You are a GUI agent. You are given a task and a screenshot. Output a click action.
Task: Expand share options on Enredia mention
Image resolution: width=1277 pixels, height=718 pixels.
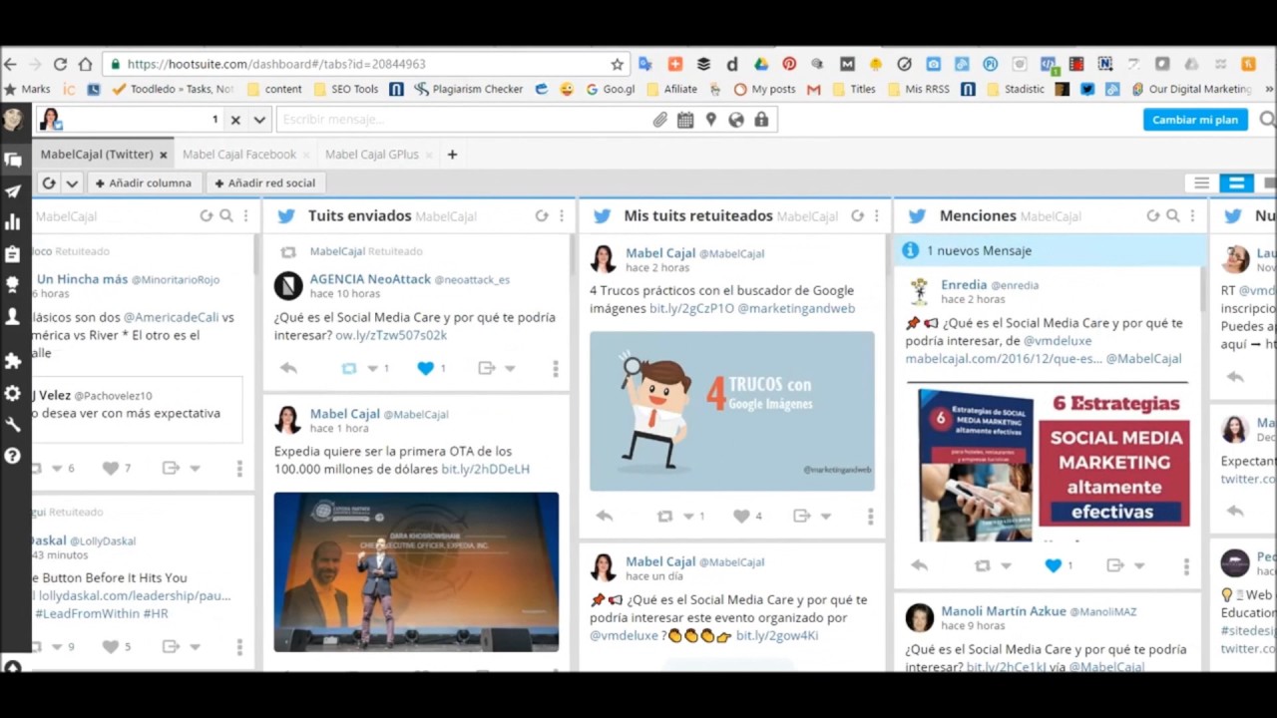pyautogui.click(x=1137, y=565)
